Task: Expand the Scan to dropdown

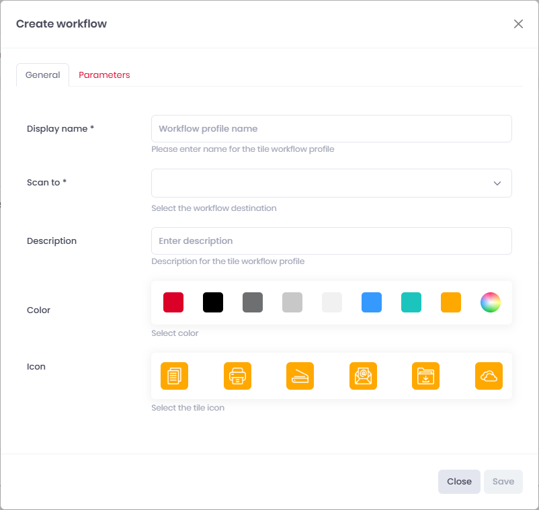Action: [x=331, y=183]
